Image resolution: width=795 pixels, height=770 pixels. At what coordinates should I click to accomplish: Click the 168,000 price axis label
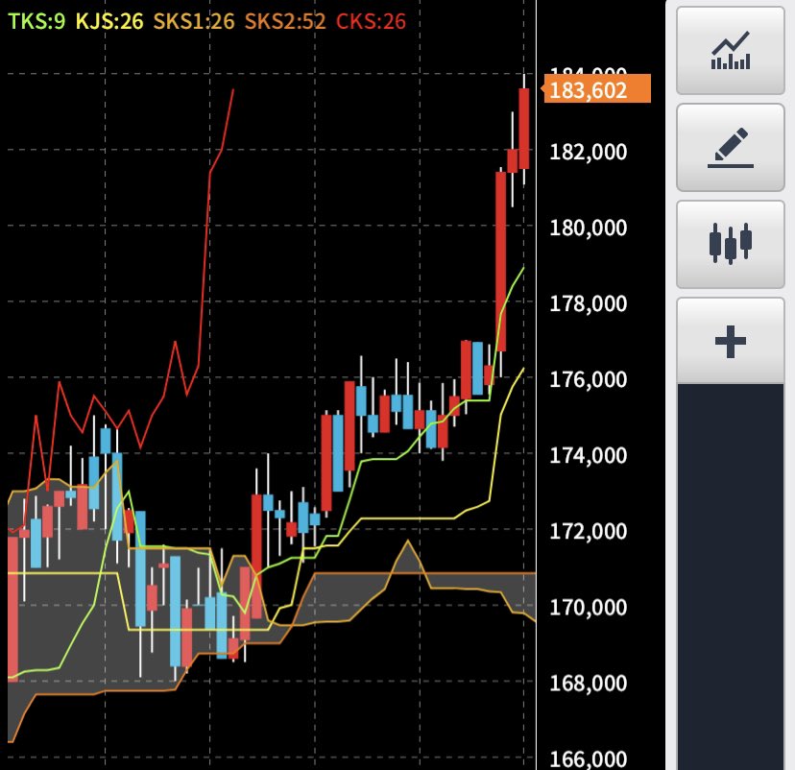pos(589,684)
